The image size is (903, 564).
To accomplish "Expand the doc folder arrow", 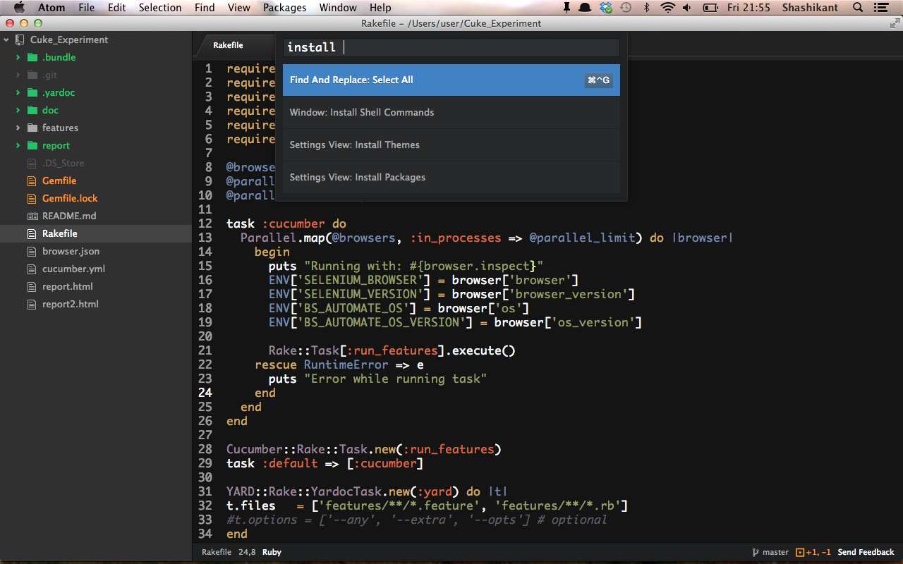I will [18, 110].
